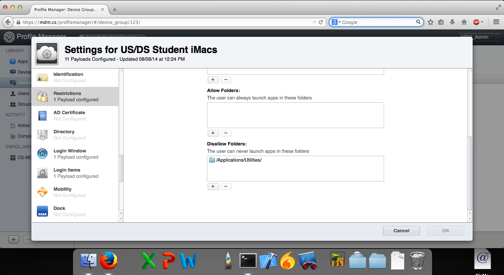This screenshot has height=275, width=504.
Task: Switch to the Profile Manager browser tab
Action: coord(66,10)
